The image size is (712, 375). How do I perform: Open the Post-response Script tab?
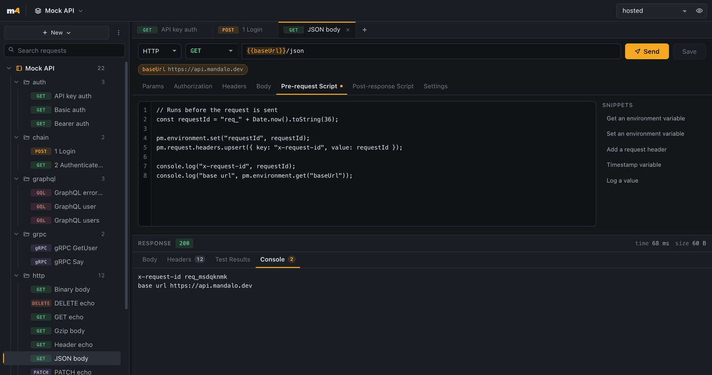pos(383,86)
